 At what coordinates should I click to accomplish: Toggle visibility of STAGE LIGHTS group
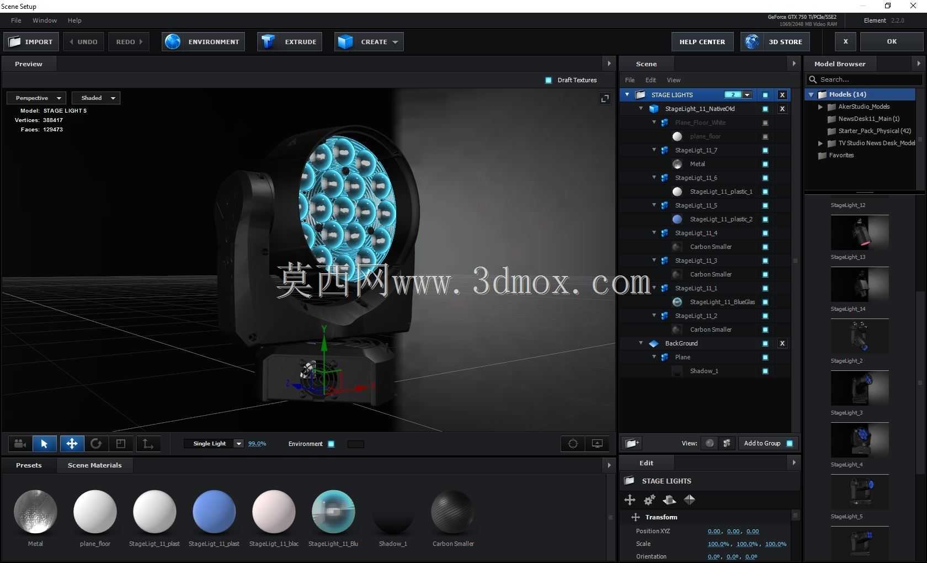coord(765,95)
